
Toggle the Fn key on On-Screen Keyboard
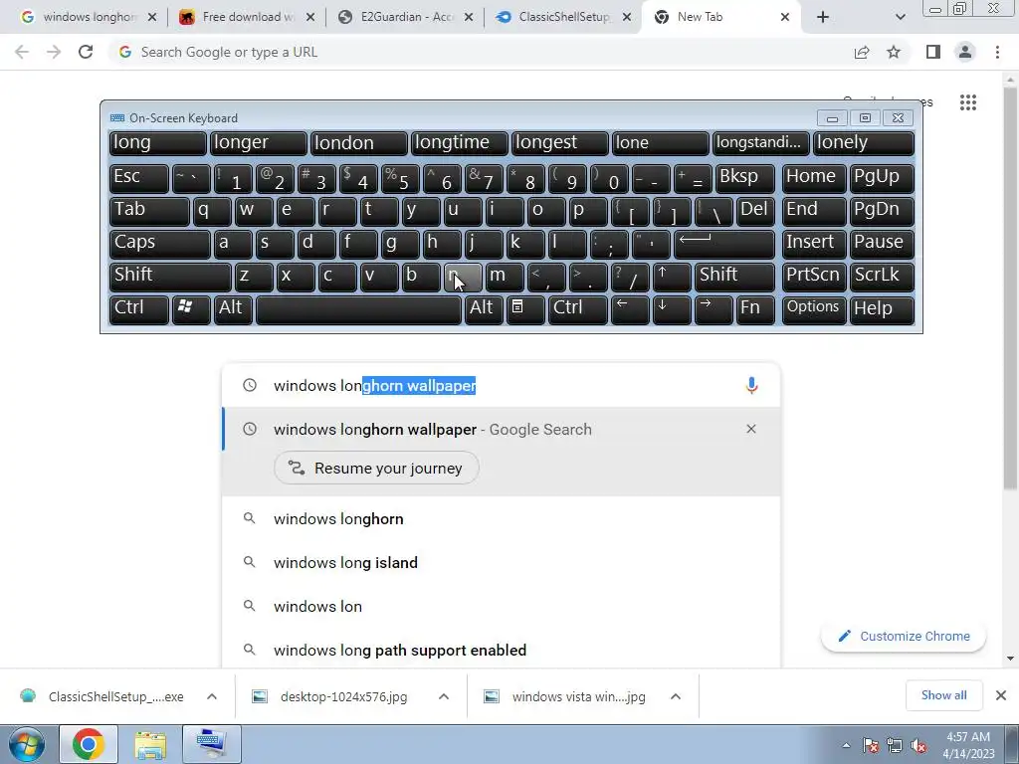(x=755, y=310)
